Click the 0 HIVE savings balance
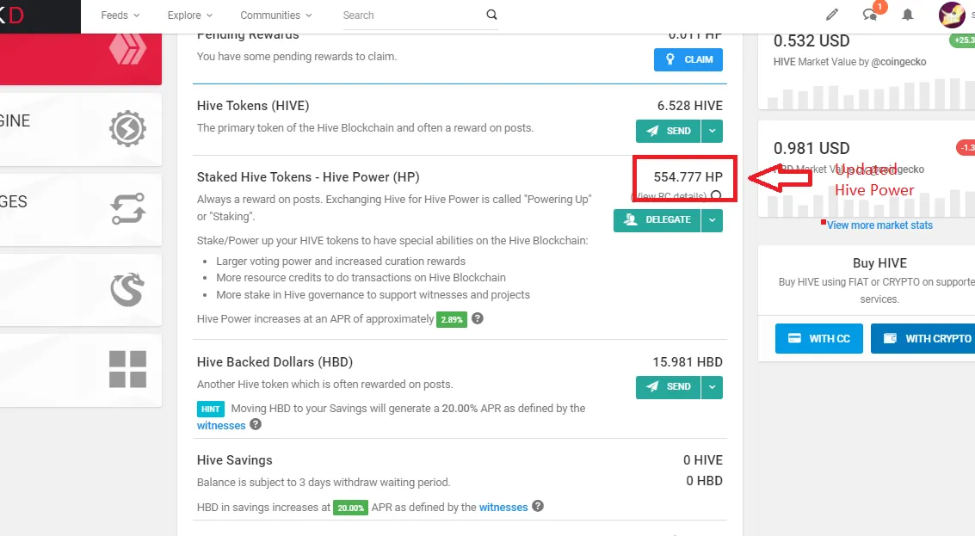 pyautogui.click(x=703, y=460)
